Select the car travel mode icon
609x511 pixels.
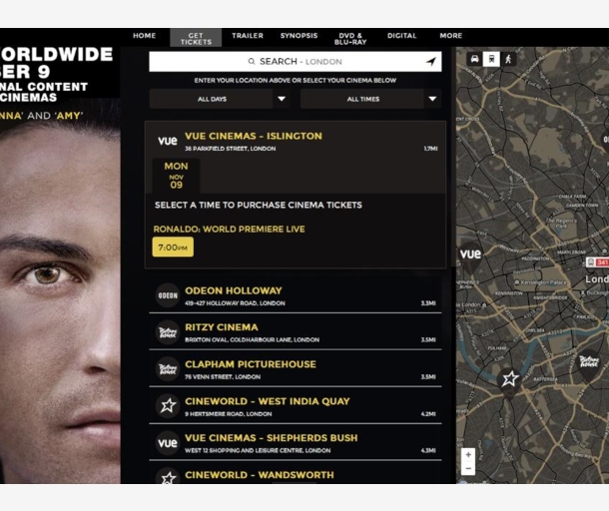tap(474, 59)
